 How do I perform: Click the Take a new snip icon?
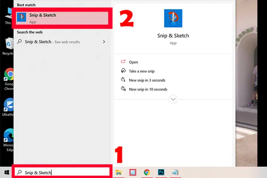(123, 70)
